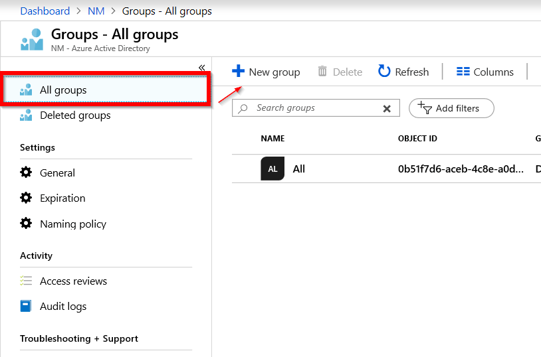
Task: Click the AL avatar for All group
Action: pos(272,169)
